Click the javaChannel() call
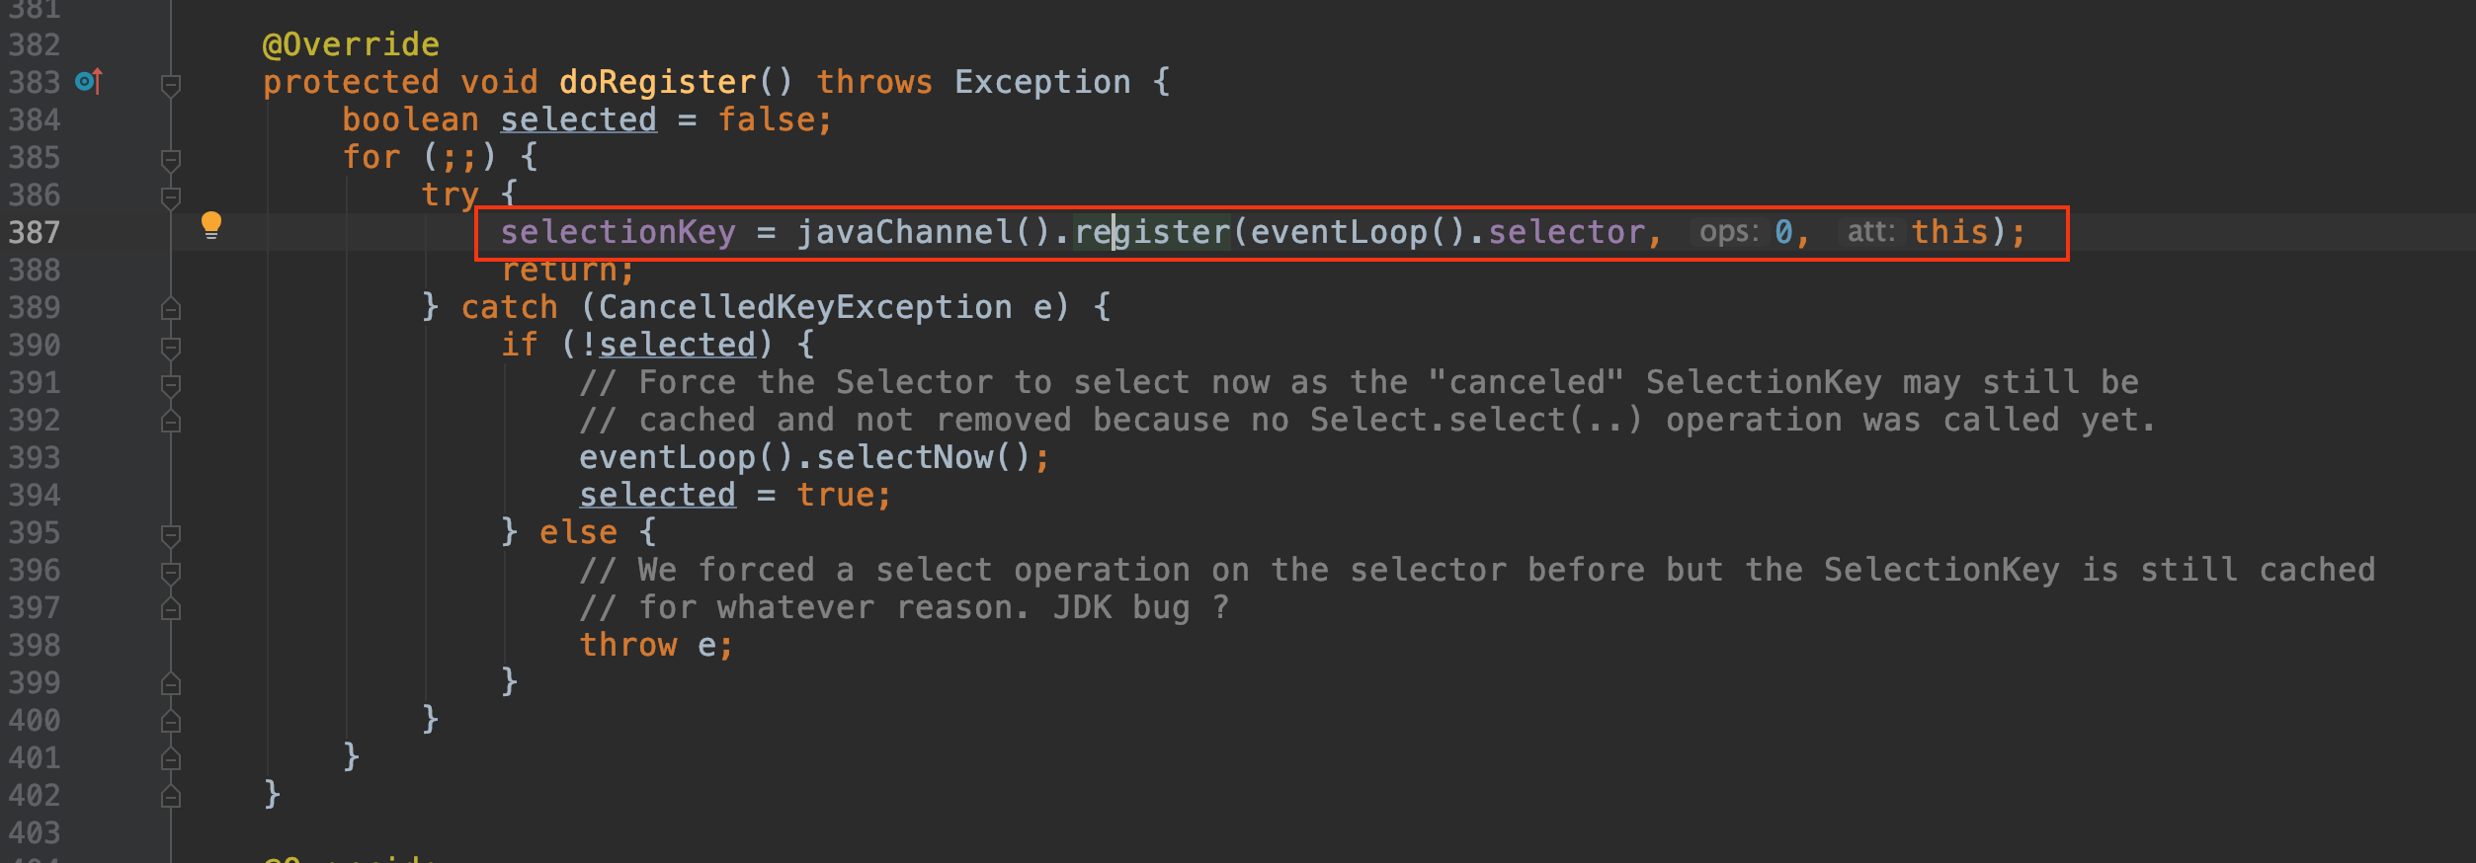Image resolution: width=2476 pixels, height=863 pixels. coord(924,232)
